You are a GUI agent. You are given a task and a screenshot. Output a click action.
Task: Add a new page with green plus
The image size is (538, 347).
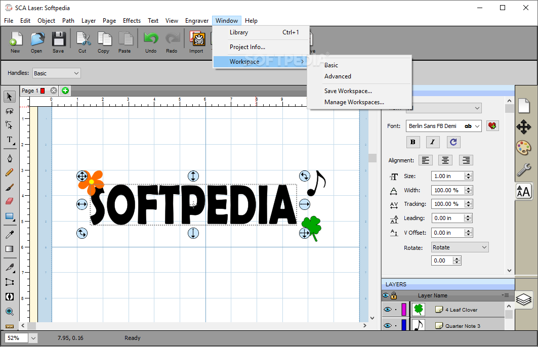pos(65,91)
